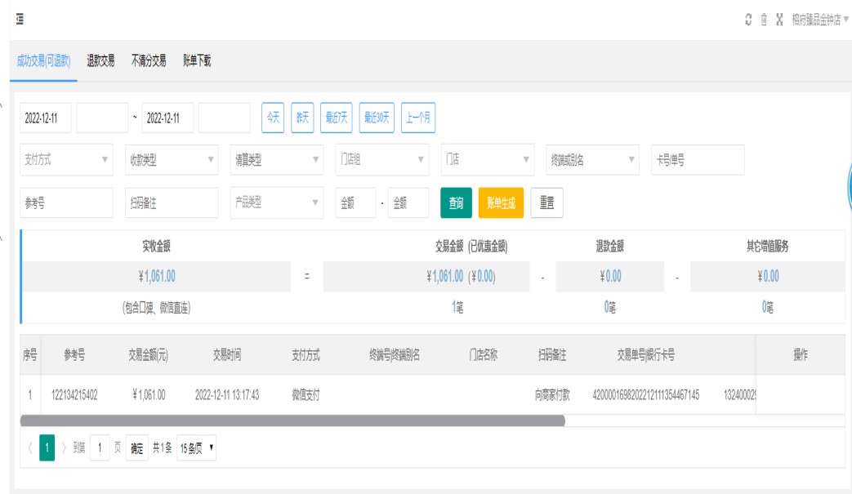Open the 账单下载 tab

(x=197, y=61)
